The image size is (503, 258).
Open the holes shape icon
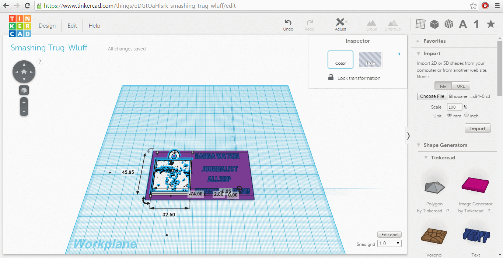(448, 24)
